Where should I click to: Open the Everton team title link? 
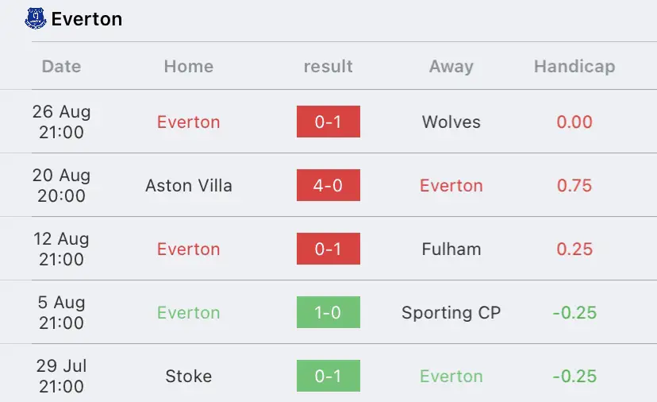(86, 19)
